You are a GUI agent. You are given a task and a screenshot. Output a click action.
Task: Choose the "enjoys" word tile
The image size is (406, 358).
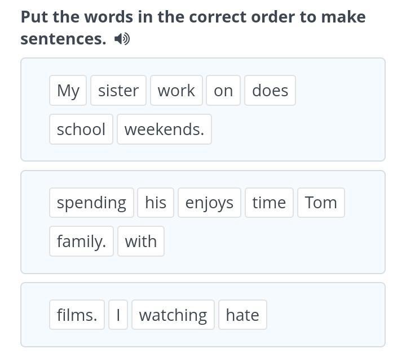(x=209, y=203)
